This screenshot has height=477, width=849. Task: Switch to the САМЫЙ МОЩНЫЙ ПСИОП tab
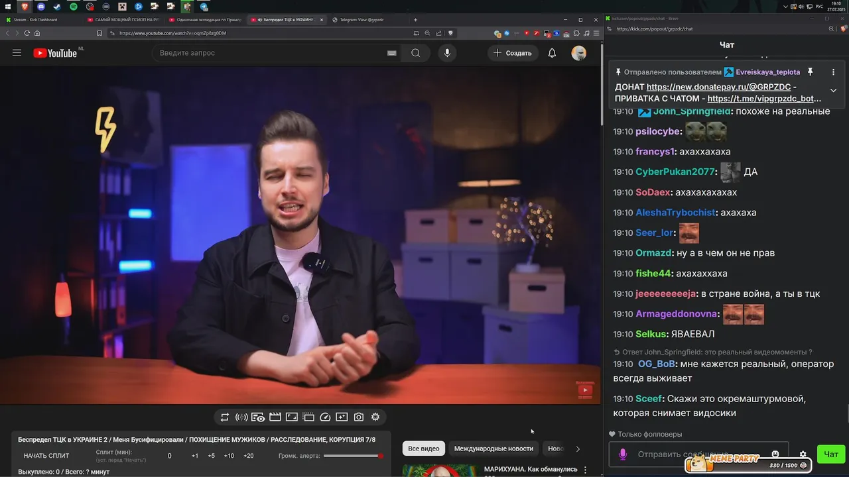(122, 20)
